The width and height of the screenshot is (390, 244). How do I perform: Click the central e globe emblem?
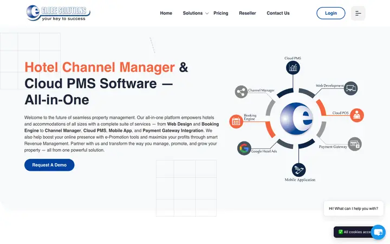pos(296,119)
